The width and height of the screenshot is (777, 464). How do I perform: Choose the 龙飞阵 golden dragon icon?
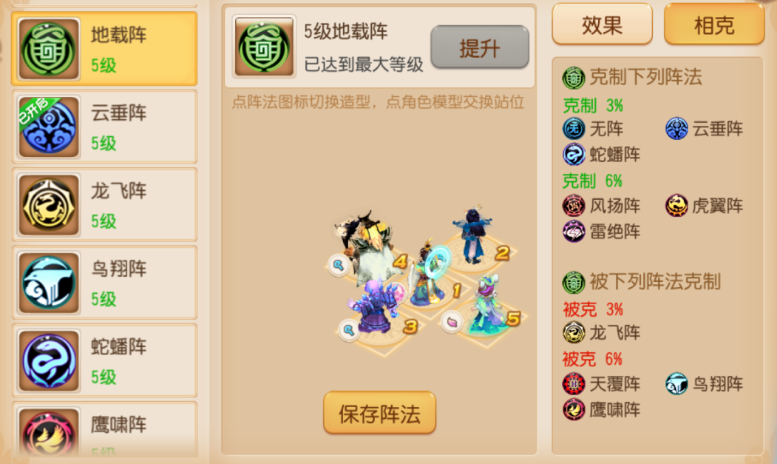(49, 204)
